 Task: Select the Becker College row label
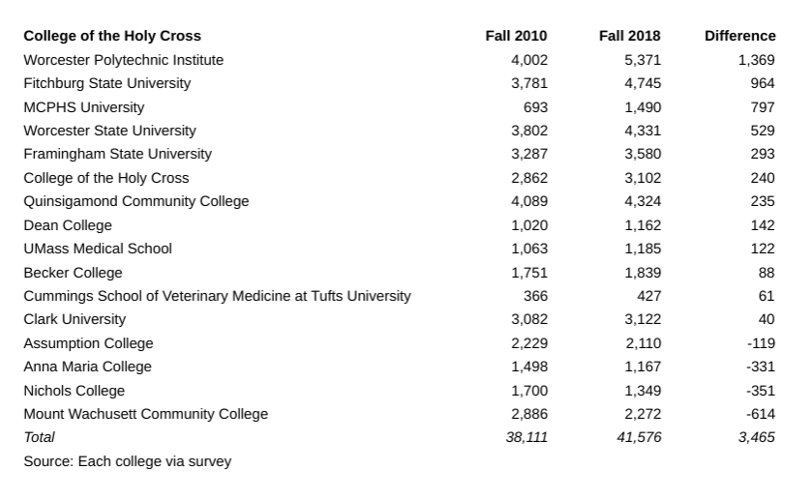[73, 273]
